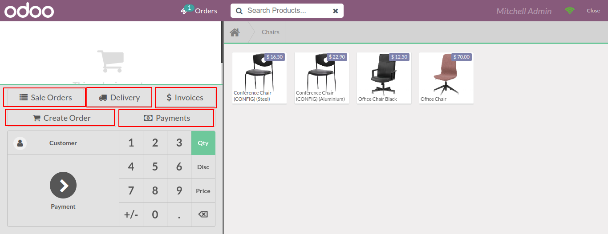The image size is (608, 234).
Task: Click the green wifi connection status icon
Action: (570, 11)
